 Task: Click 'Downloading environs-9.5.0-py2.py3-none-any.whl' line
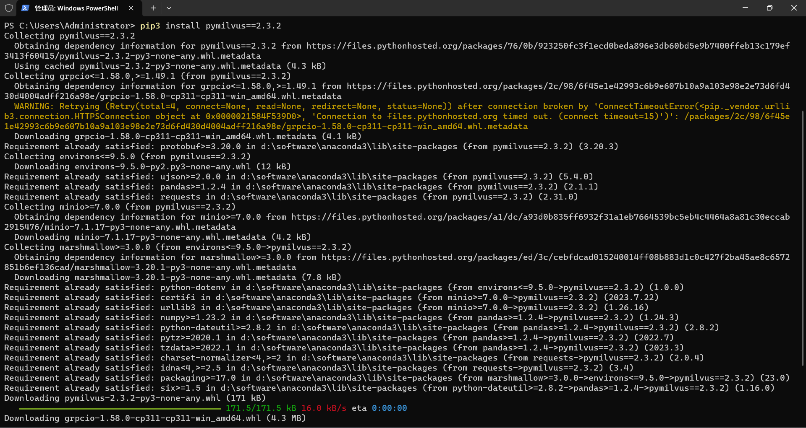(153, 166)
